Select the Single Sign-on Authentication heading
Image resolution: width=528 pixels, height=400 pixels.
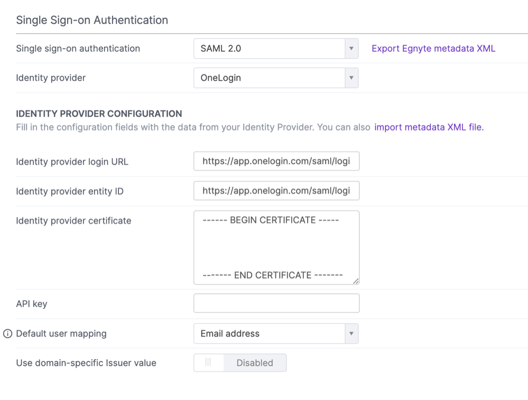tap(92, 20)
